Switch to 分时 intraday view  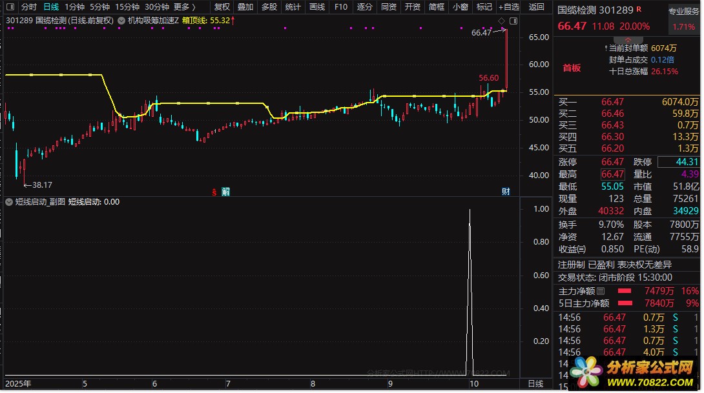pyautogui.click(x=28, y=6)
